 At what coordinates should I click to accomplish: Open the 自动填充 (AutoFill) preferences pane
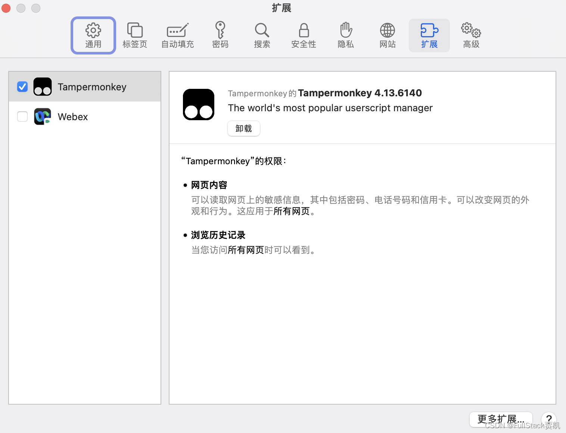coord(177,35)
